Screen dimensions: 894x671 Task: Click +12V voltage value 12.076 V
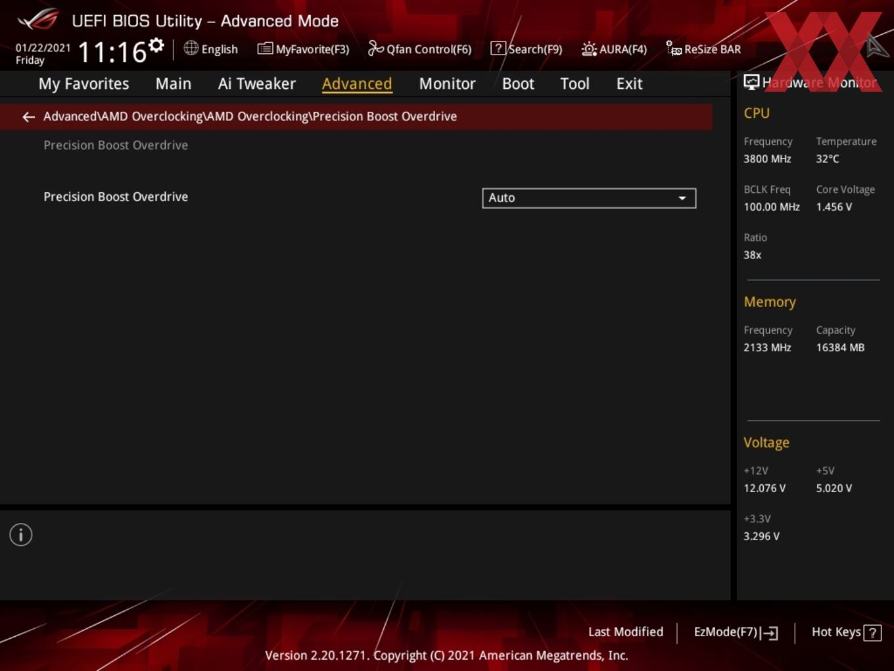point(765,488)
